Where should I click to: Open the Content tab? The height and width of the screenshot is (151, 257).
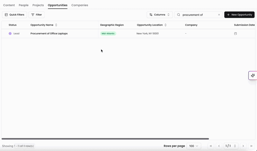[9, 5]
